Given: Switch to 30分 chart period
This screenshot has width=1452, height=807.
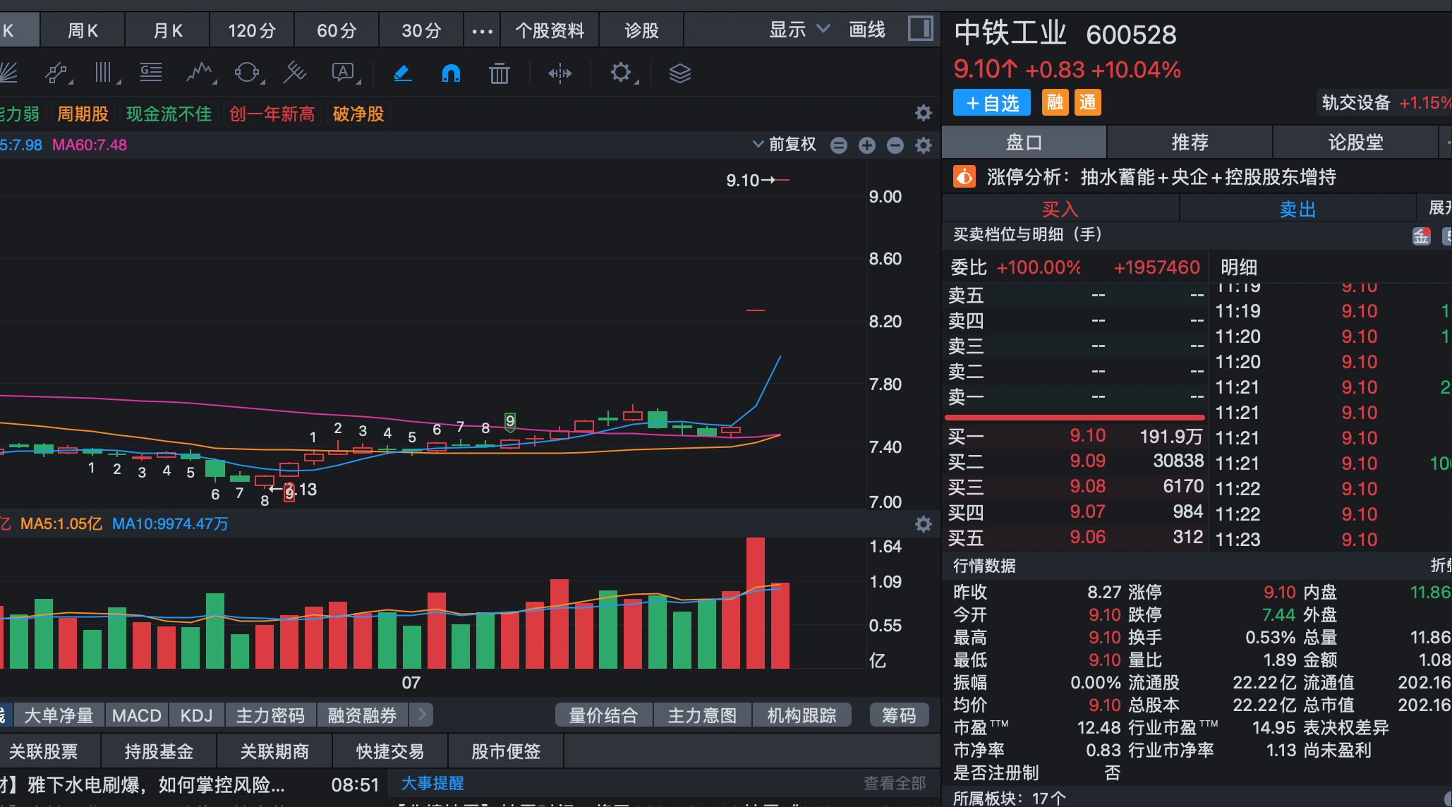Looking at the screenshot, I should [x=421, y=30].
